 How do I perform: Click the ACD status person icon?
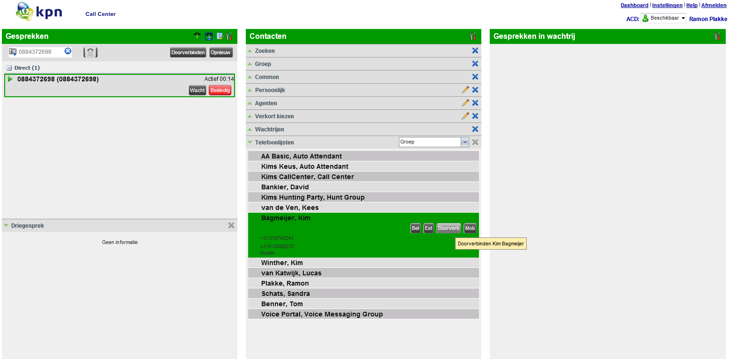[x=646, y=18]
